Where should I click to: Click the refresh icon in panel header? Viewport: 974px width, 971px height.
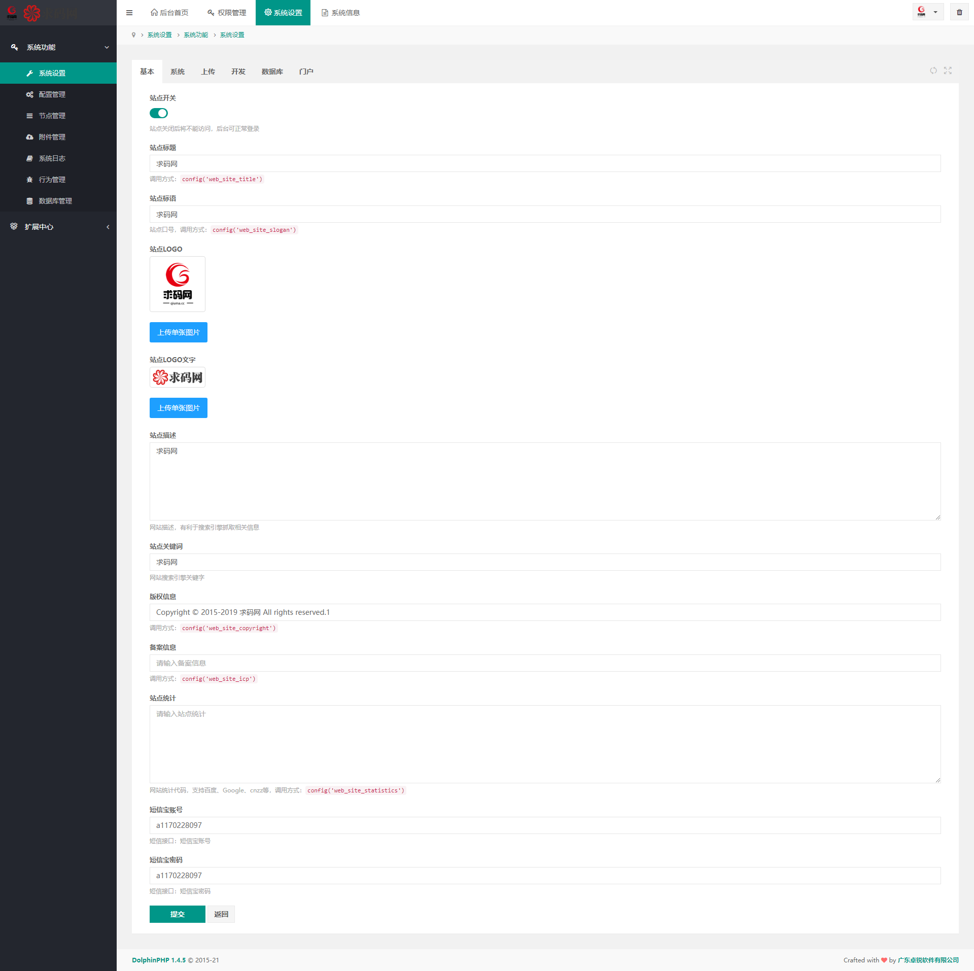point(933,71)
